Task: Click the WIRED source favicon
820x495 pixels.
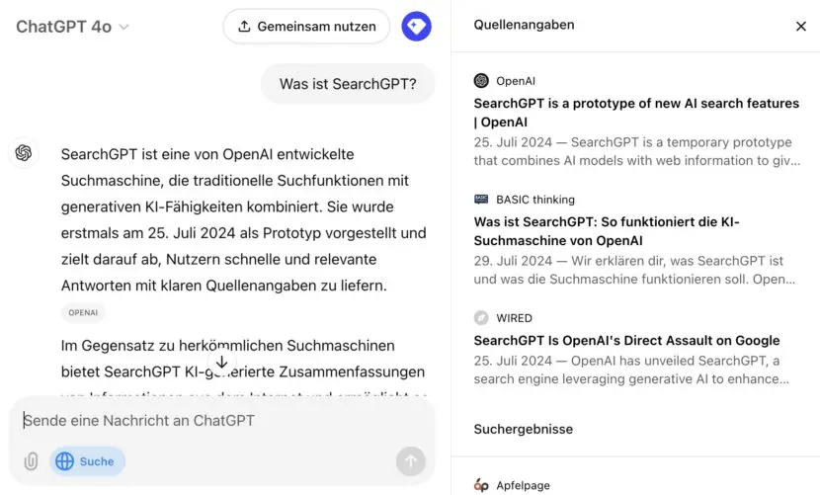Action: 481,318
